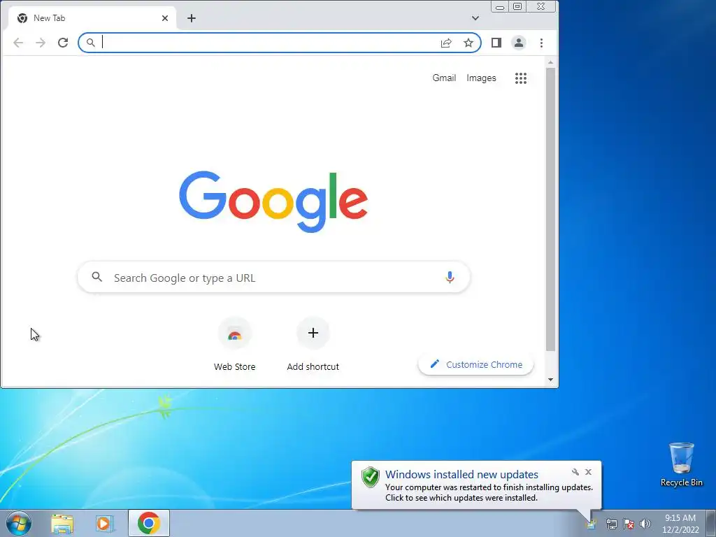Click Show desktop button at taskbar edge
The width and height of the screenshot is (716, 537).
[711, 523]
